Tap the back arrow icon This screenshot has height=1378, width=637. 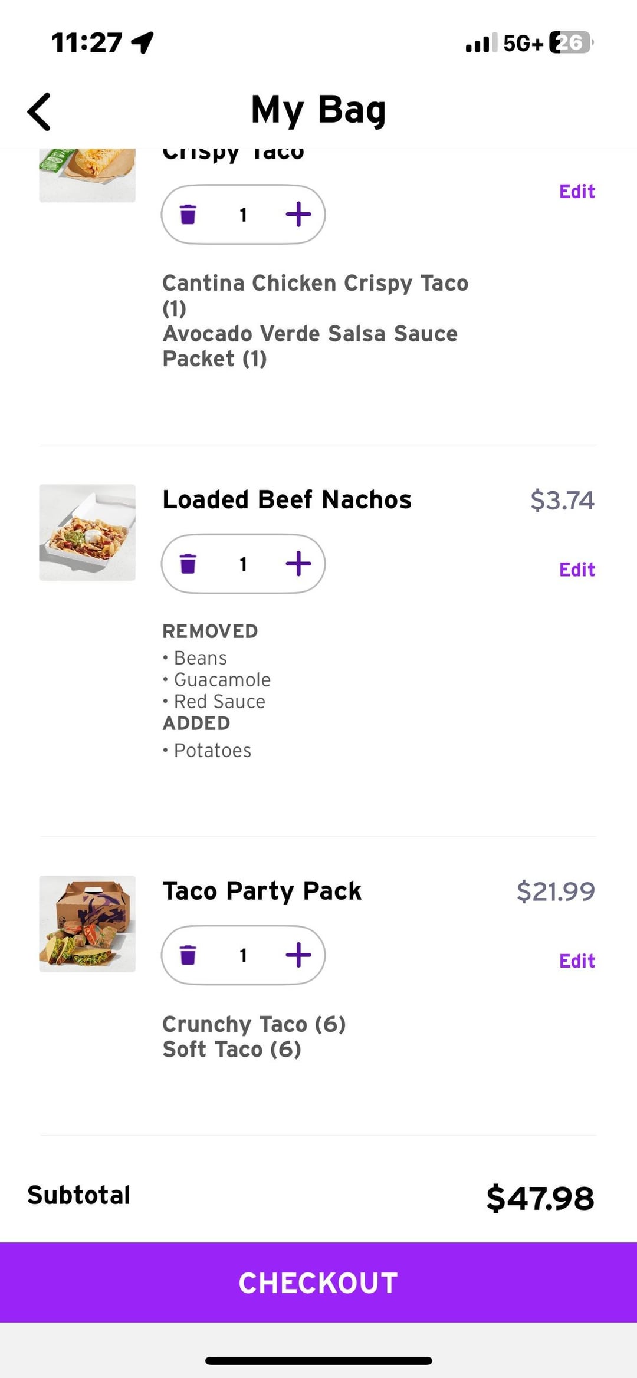pos(40,111)
